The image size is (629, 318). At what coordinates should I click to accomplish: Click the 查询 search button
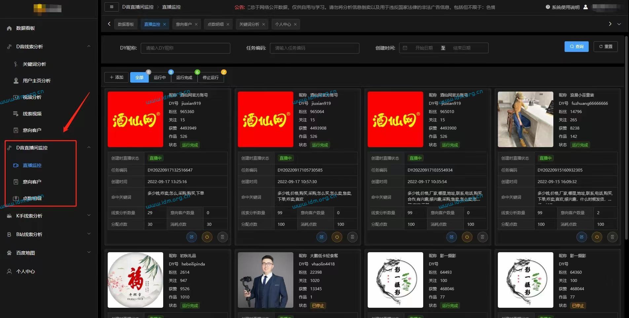click(x=576, y=47)
